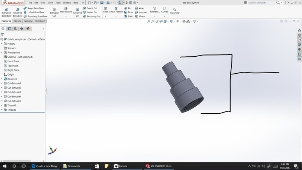The width and height of the screenshot is (302, 170).
Task: Switch to the DimXpert tab
Action: point(40,21)
